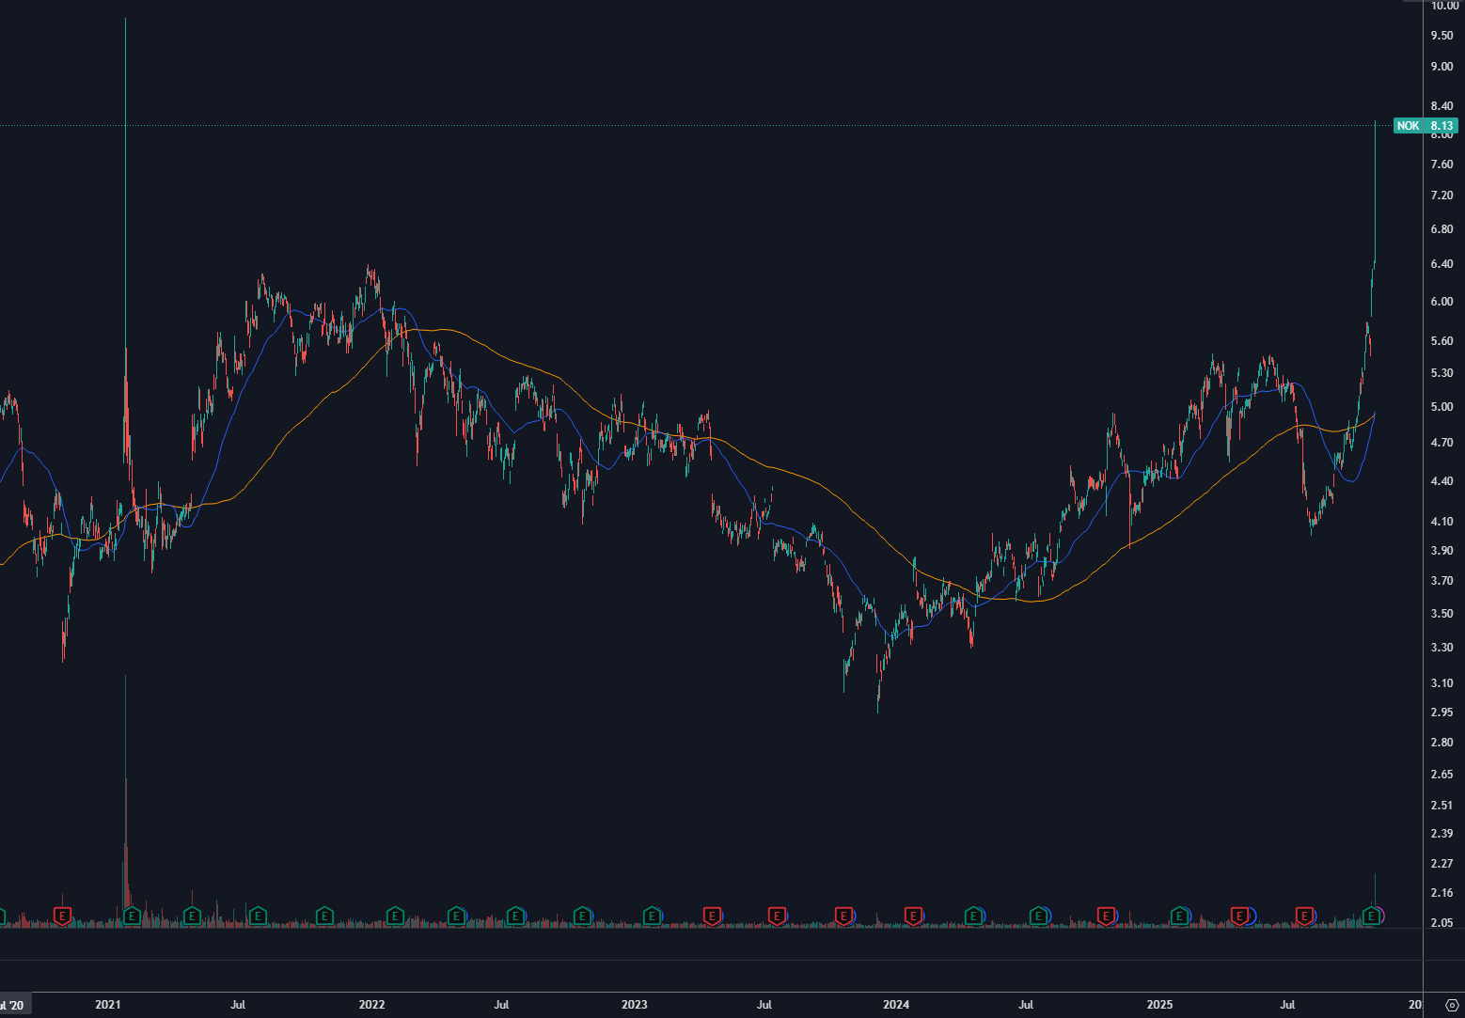Image resolution: width=1465 pixels, height=1018 pixels.
Task: Click the 5.60 price scale value
Action: pos(1442,341)
